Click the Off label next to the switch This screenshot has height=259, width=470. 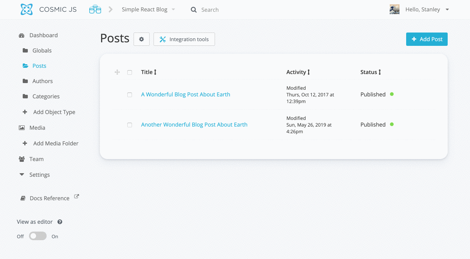click(x=20, y=237)
